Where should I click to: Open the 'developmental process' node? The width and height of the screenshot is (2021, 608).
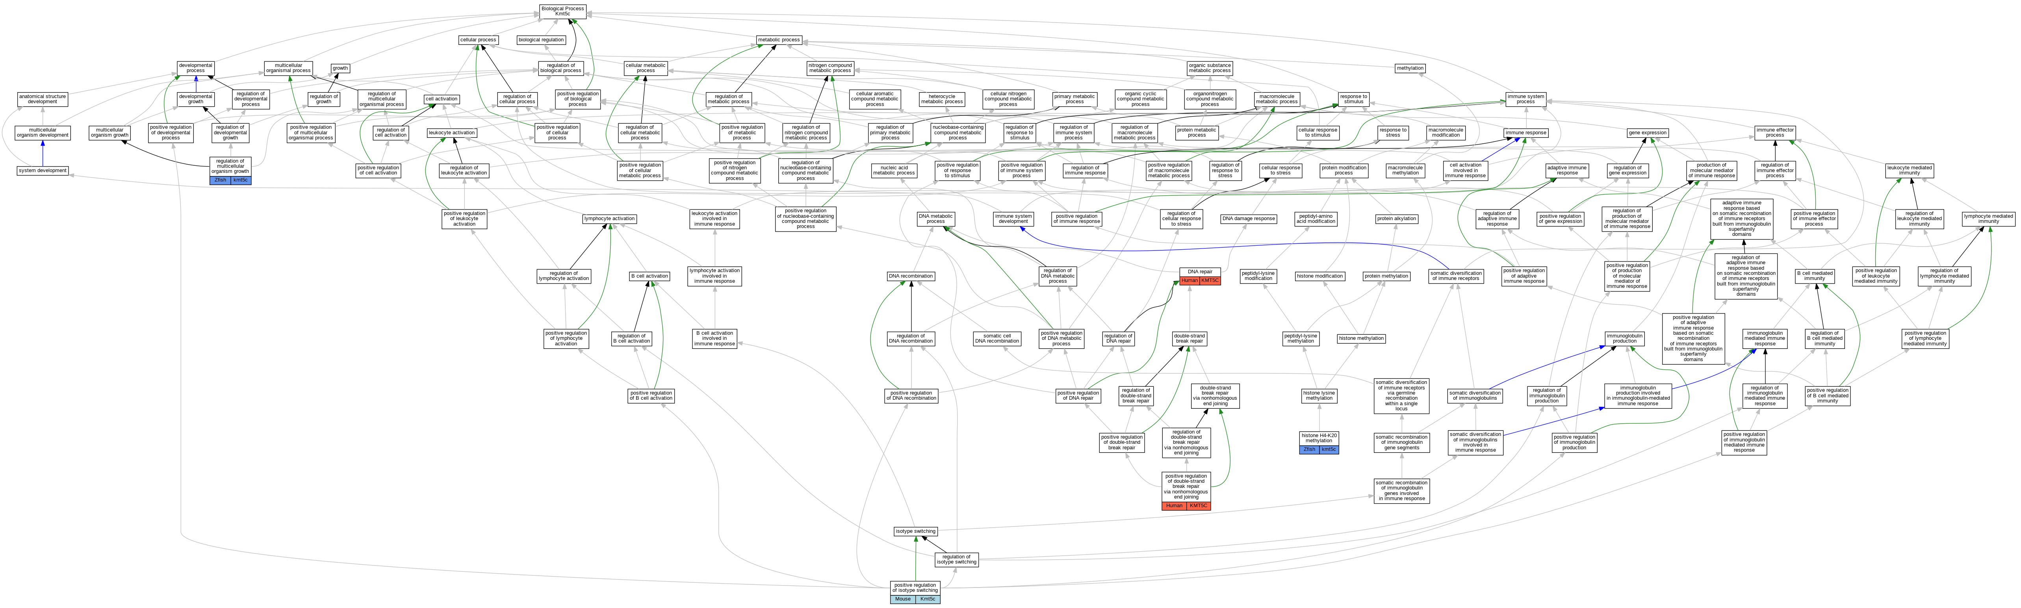195,68
